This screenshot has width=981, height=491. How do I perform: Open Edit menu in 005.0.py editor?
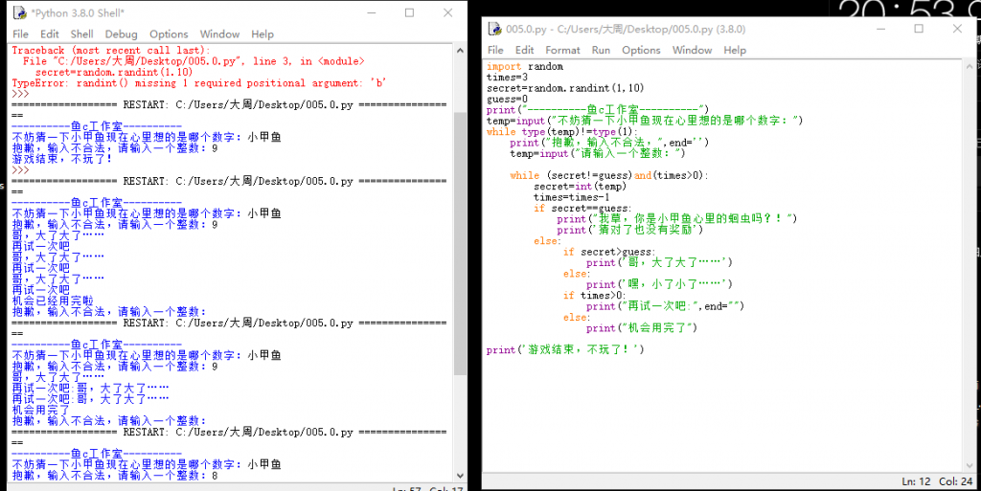[524, 50]
